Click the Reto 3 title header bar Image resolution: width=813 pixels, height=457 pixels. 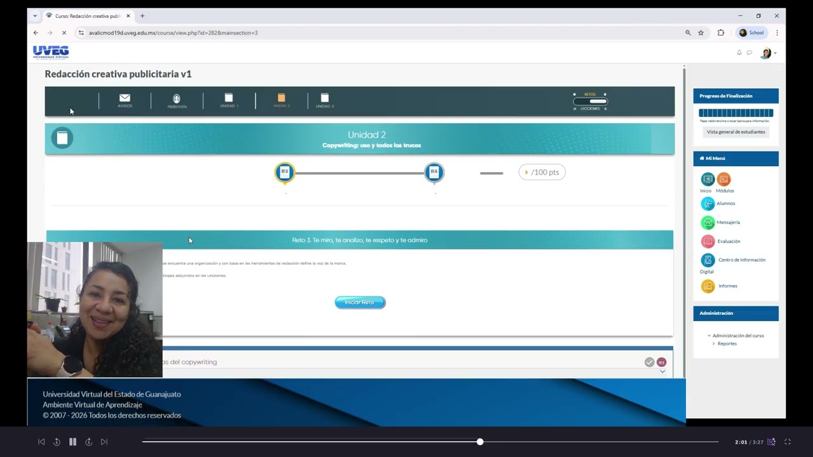359,240
